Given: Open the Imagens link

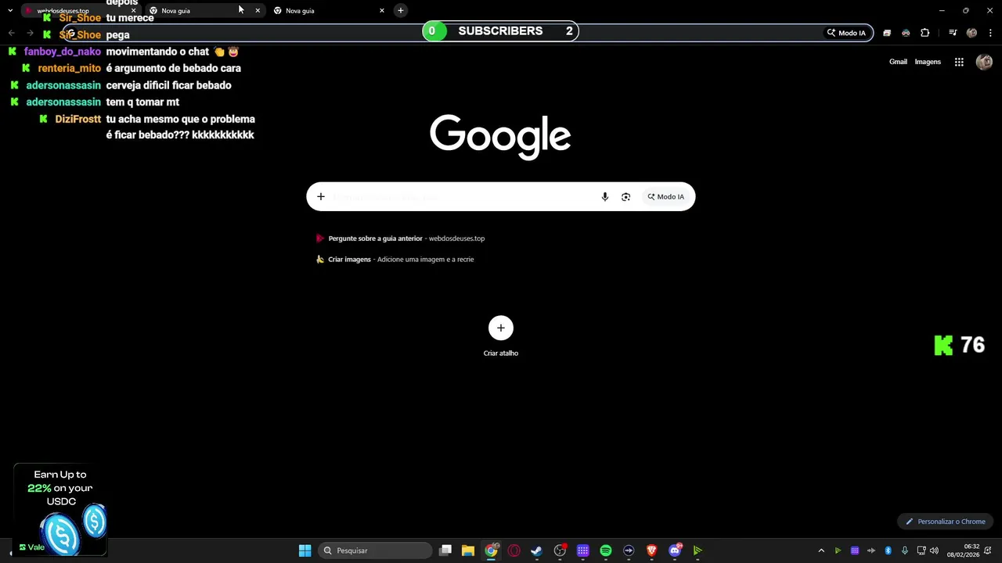Looking at the screenshot, I should (x=928, y=62).
